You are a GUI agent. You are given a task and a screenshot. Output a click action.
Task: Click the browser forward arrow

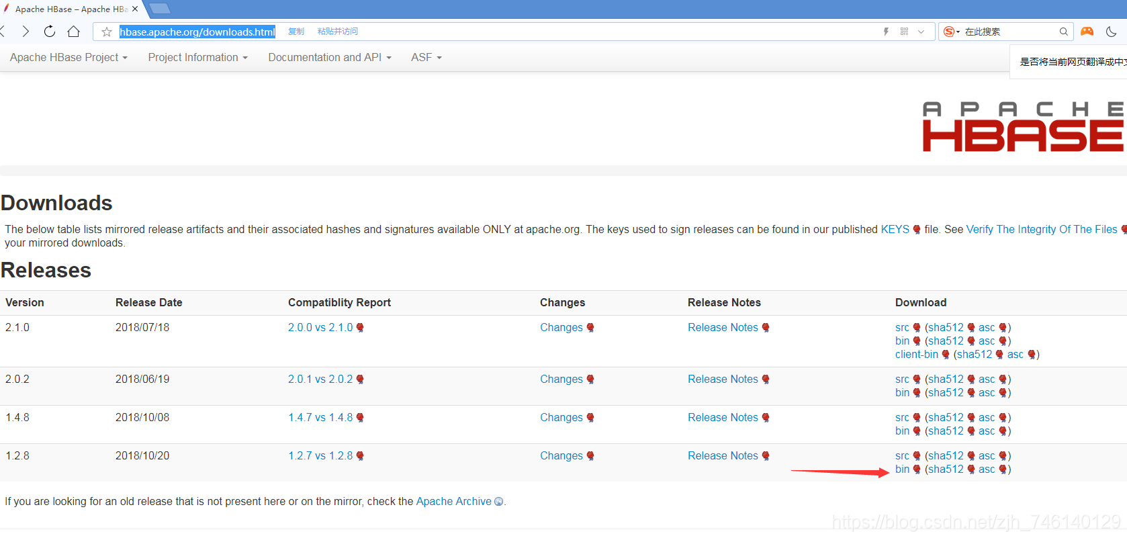pos(26,32)
